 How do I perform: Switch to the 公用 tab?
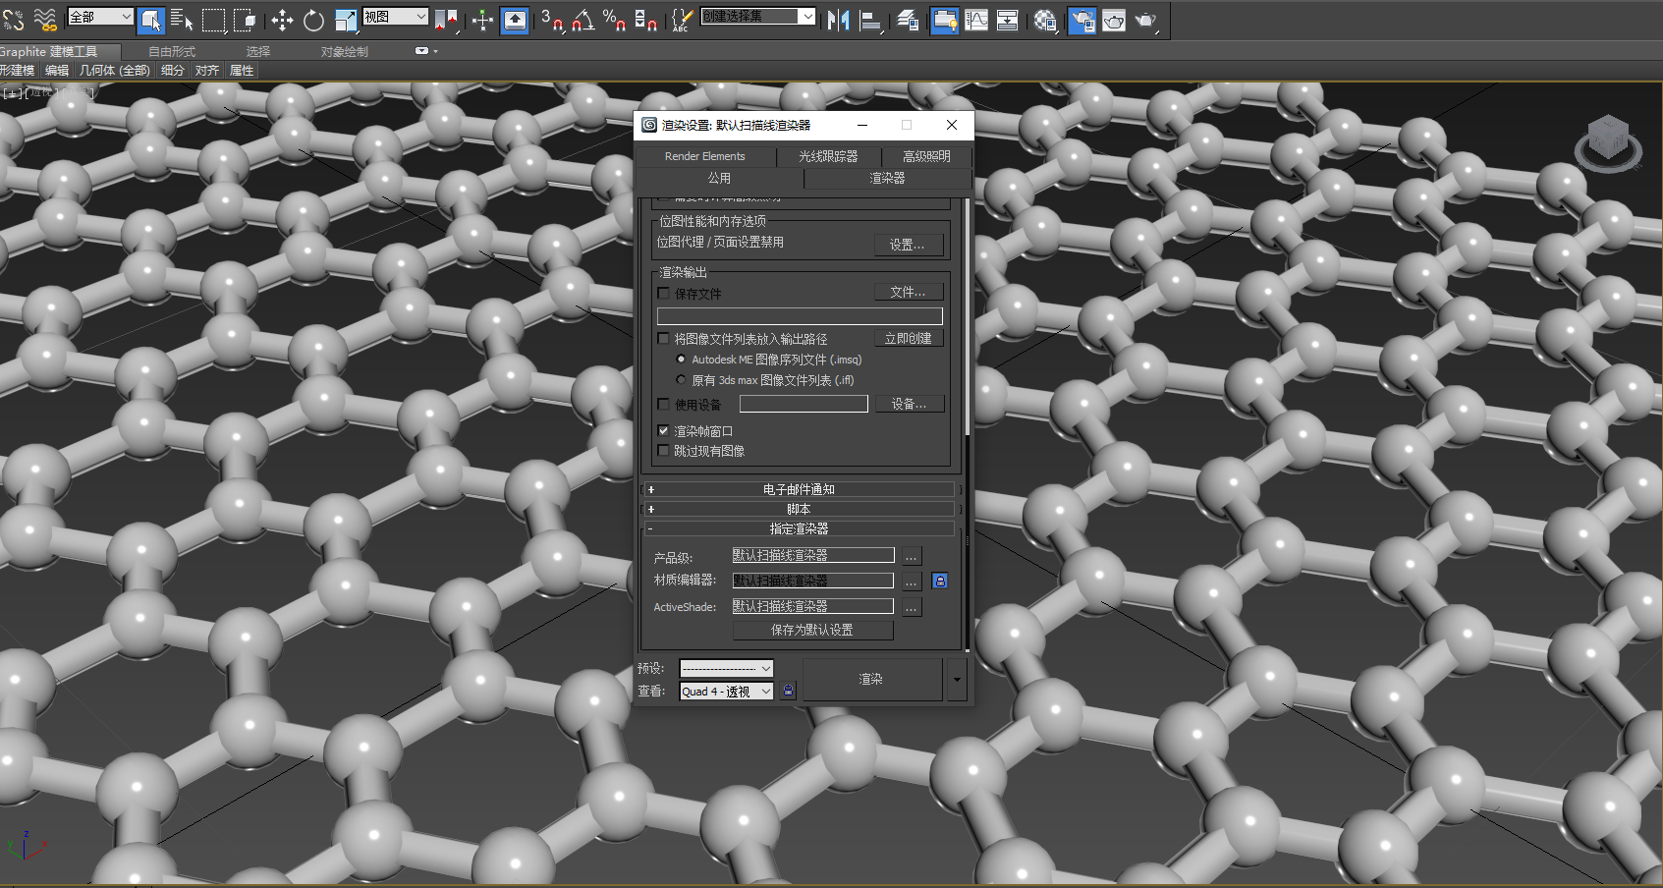720,179
